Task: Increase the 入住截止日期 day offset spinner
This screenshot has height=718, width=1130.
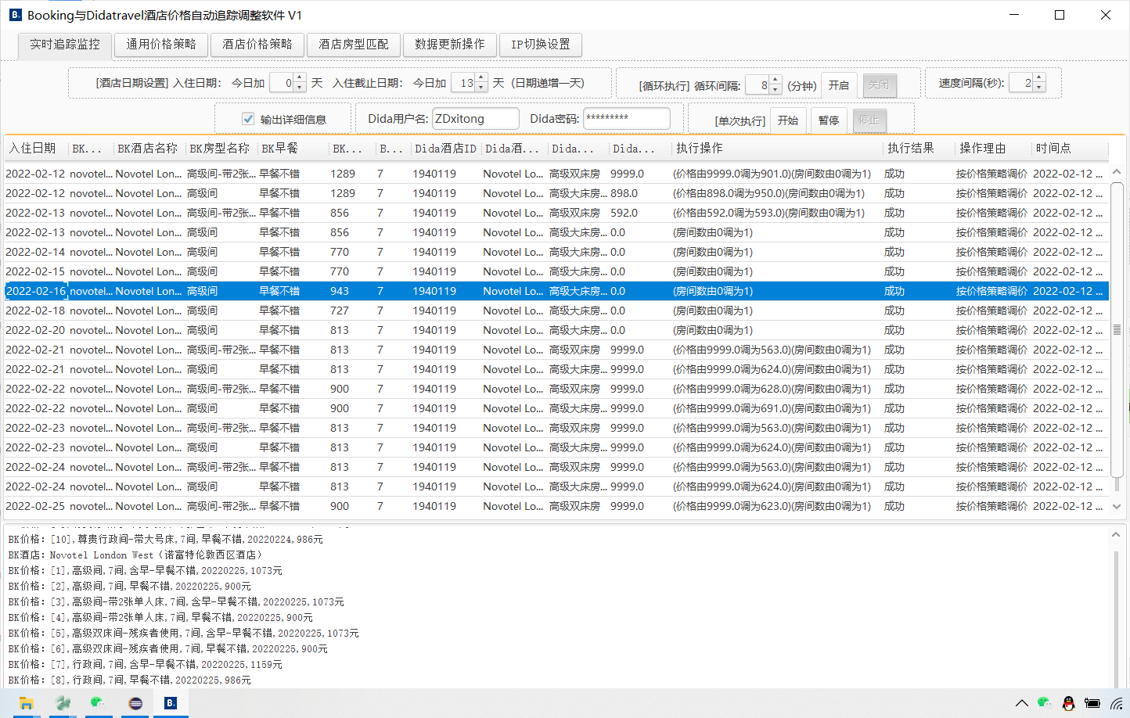Action: pos(481,78)
